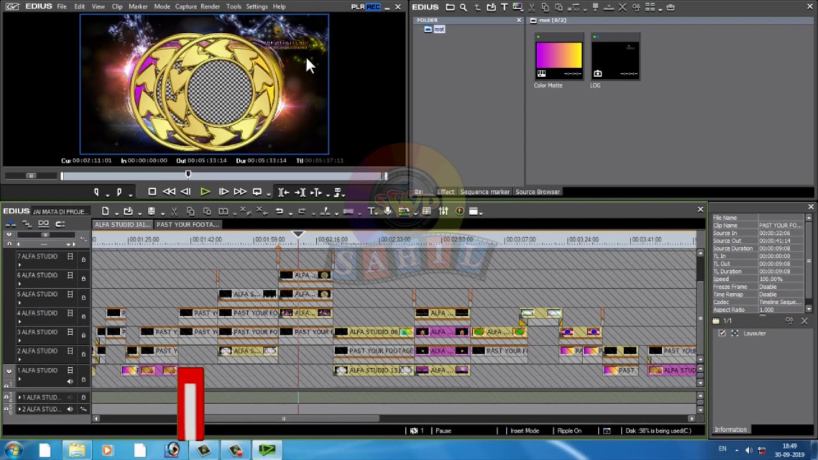This screenshot has width=818, height=460.
Task: Click the Stop button in the player
Action: tap(152, 192)
